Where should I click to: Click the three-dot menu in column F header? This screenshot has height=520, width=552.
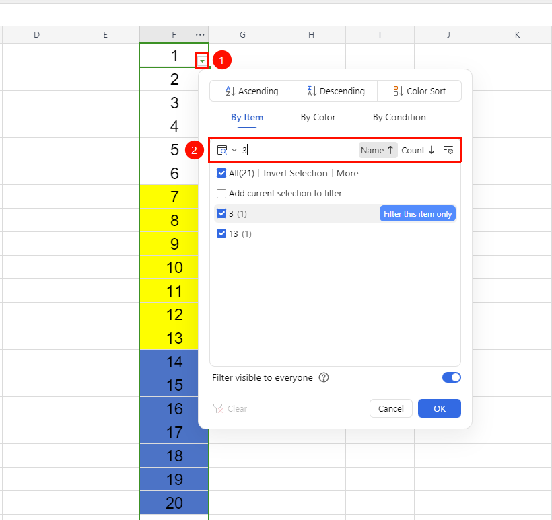pos(200,35)
